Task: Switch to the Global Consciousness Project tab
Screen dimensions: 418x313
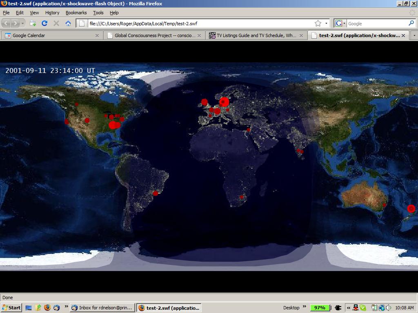Action: click(x=154, y=35)
